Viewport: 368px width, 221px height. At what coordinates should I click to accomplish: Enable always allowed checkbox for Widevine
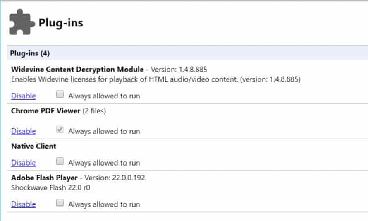pos(60,94)
